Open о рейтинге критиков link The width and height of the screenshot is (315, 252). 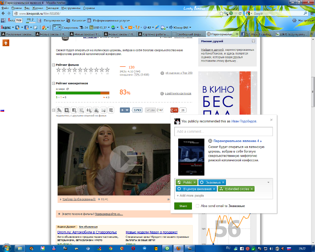pyautogui.click(x=178, y=93)
